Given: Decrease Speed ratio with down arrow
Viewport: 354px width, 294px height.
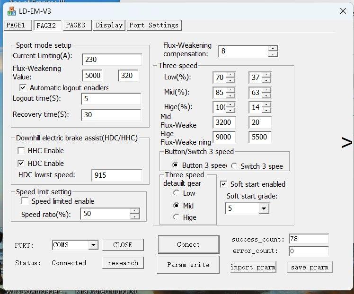Looking at the screenshot, I should tap(135, 217).
